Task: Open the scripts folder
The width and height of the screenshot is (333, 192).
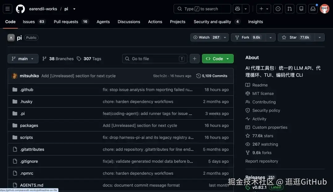Action: click(26, 137)
